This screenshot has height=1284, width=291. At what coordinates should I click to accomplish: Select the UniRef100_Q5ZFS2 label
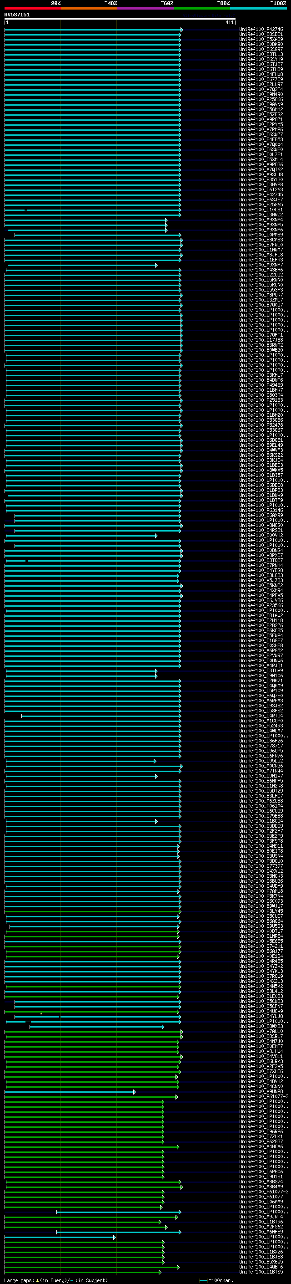(261, 115)
